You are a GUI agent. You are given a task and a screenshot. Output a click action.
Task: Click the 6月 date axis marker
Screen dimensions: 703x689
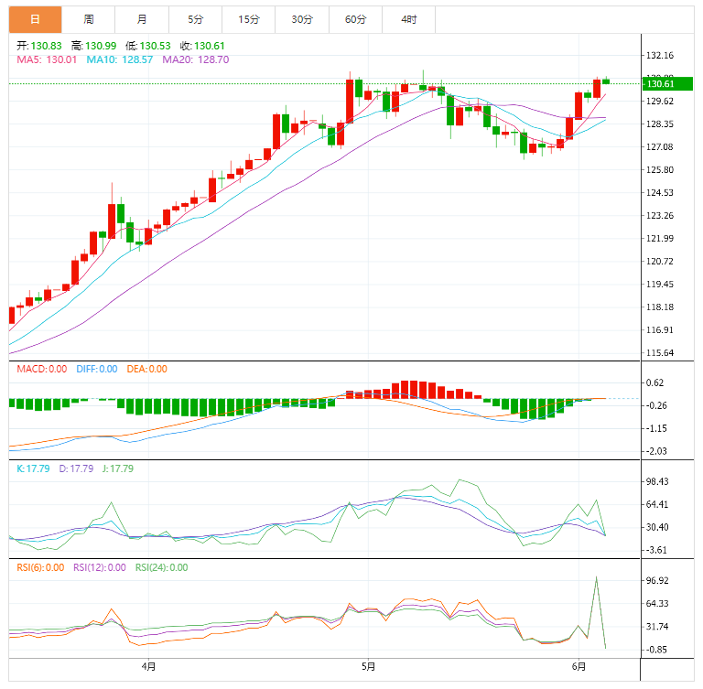pos(578,667)
